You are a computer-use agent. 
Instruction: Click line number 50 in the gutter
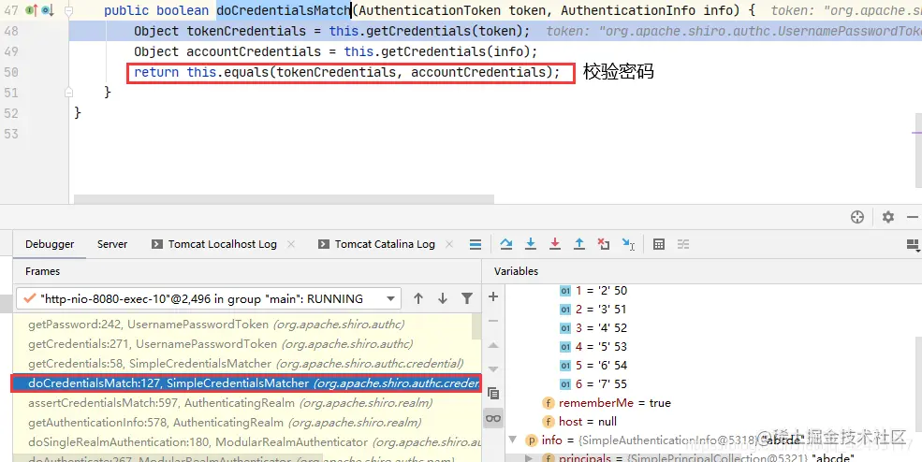(x=11, y=72)
